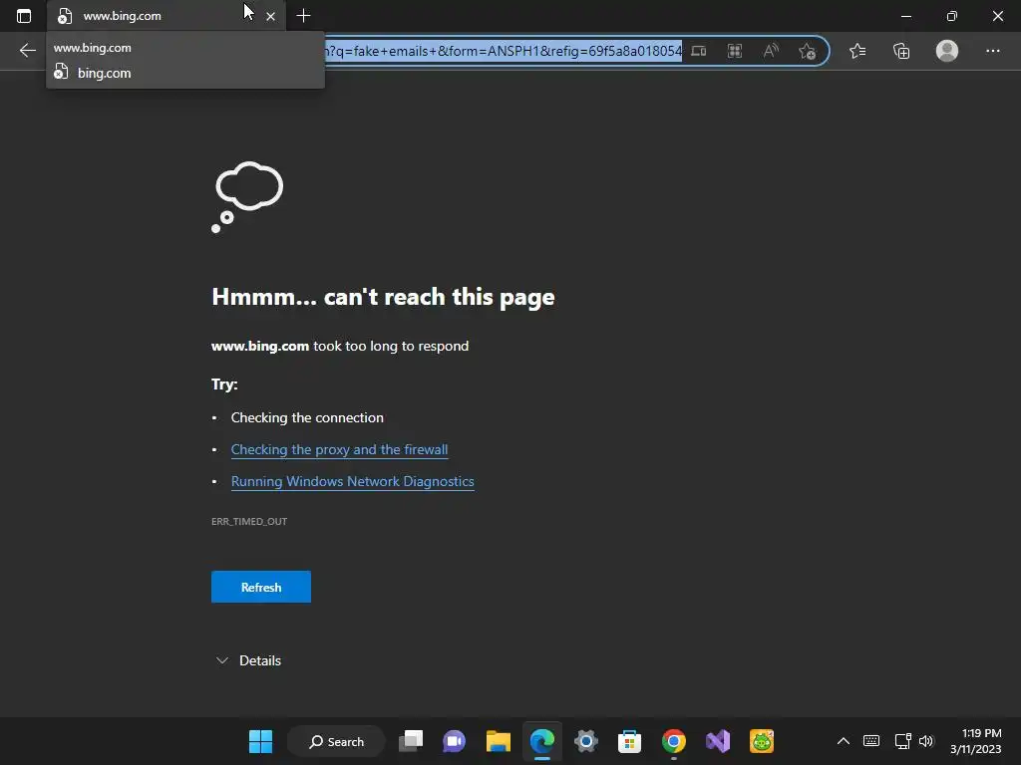
Task: Open the immersive reader icon in address bar
Action: [x=699, y=51]
